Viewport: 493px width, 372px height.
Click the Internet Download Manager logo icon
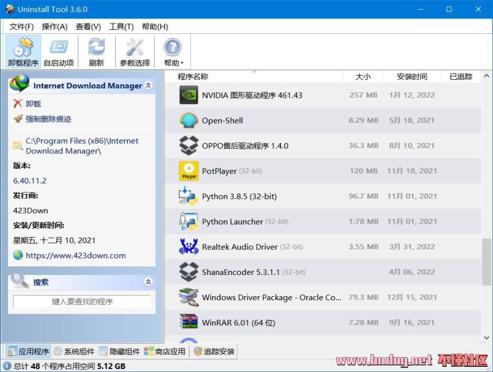19,83
